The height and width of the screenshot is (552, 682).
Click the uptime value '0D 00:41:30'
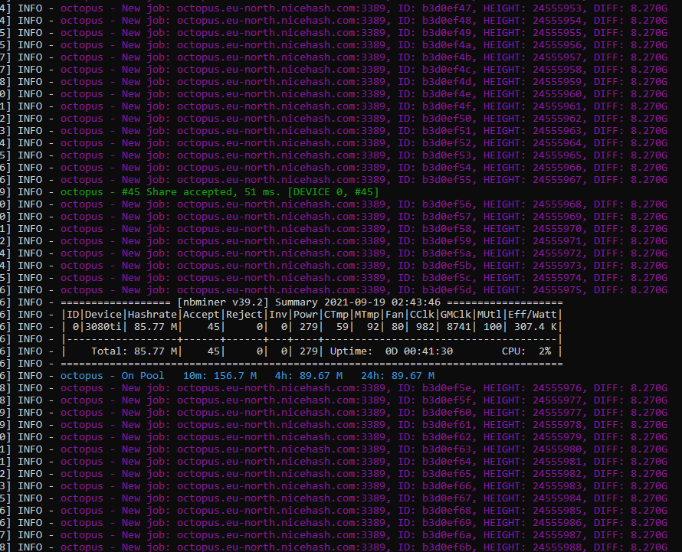[x=419, y=351]
